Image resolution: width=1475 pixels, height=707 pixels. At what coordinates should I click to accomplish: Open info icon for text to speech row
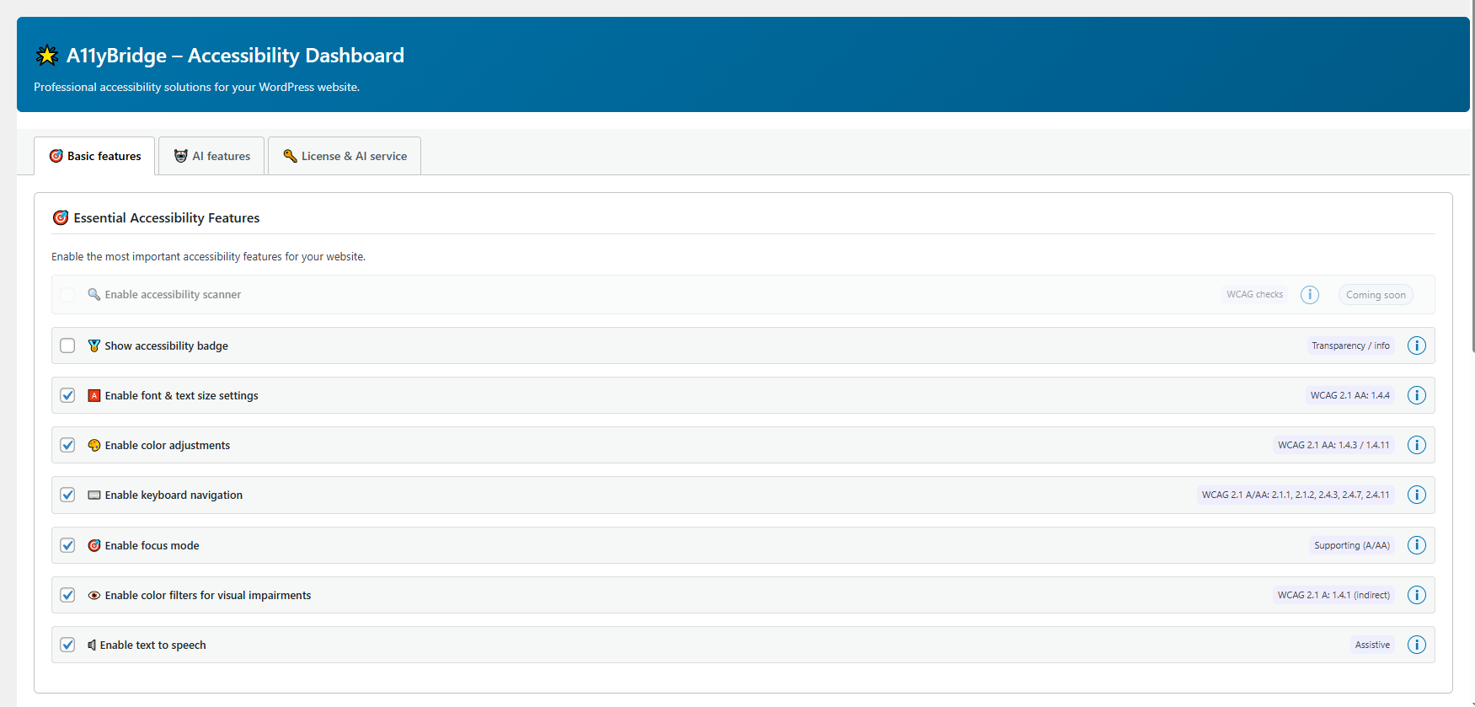tap(1417, 645)
